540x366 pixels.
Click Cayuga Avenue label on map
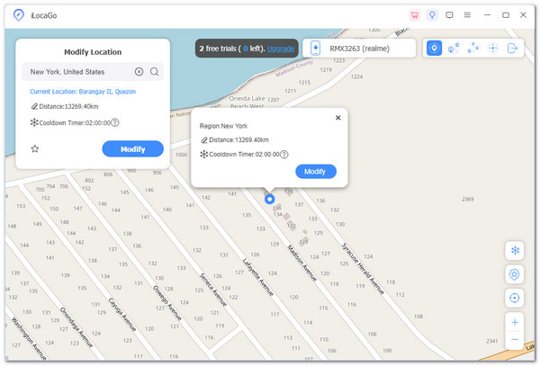tap(122, 315)
